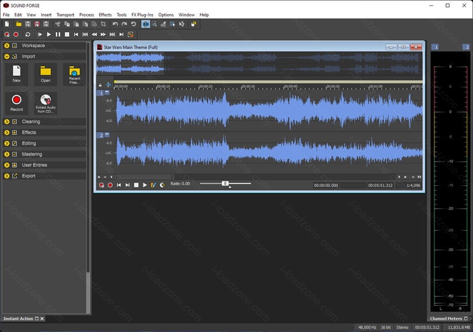Select channel 2 header number

click(101, 135)
